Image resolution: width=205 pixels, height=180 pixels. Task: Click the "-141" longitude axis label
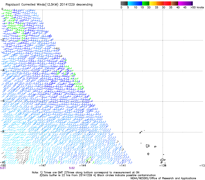point(122,166)
